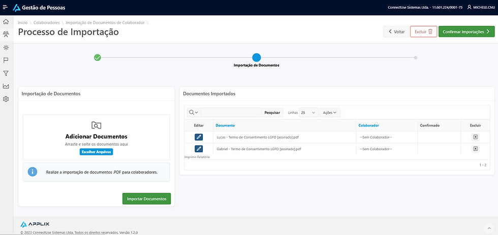The width and height of the screenshot is (498, 235).
Task: Click Lucas - Termo de Consentimento LGPD filename
Action: pos(258,138)
